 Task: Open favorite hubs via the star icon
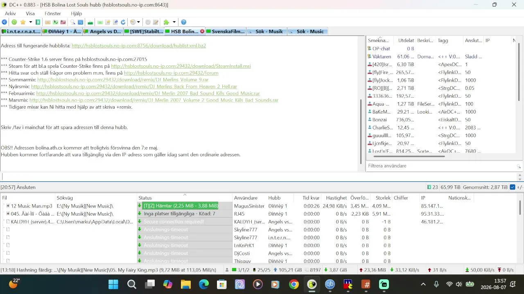(23, 22)
